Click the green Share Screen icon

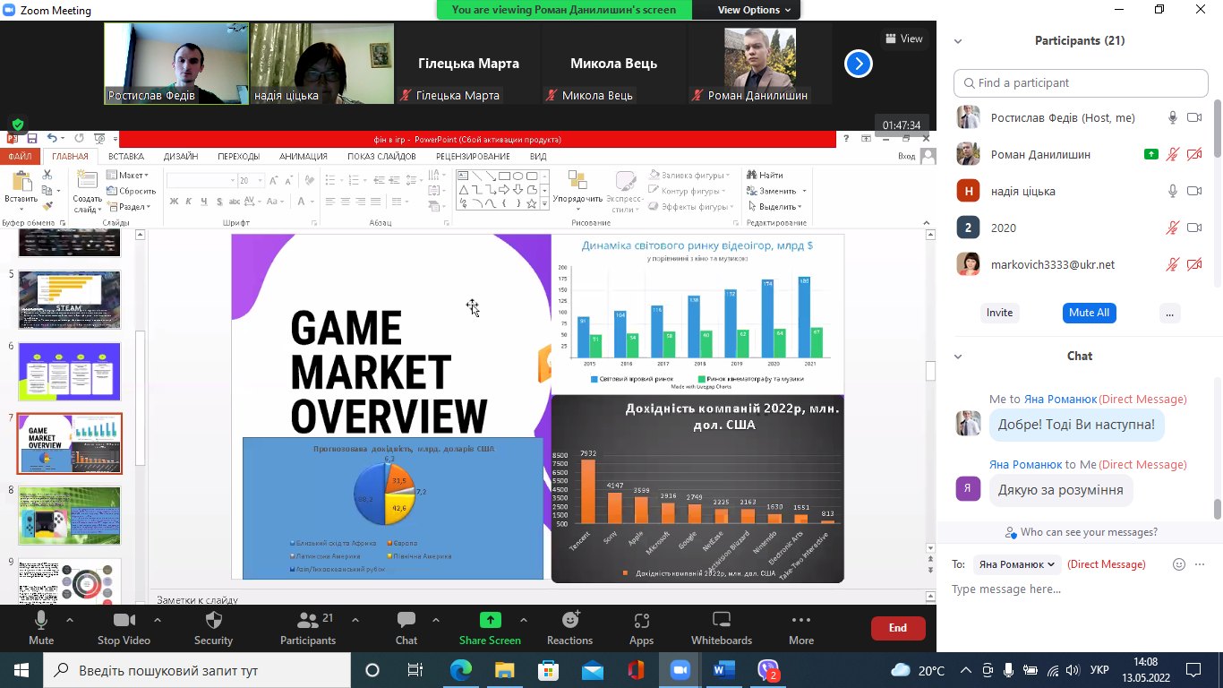click(x=490, y=620)
